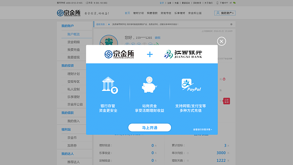The image size is (293, 165).
Task: Open the 我的资产 button in the header
Action: pyautogui.click(x=225, y=13)
